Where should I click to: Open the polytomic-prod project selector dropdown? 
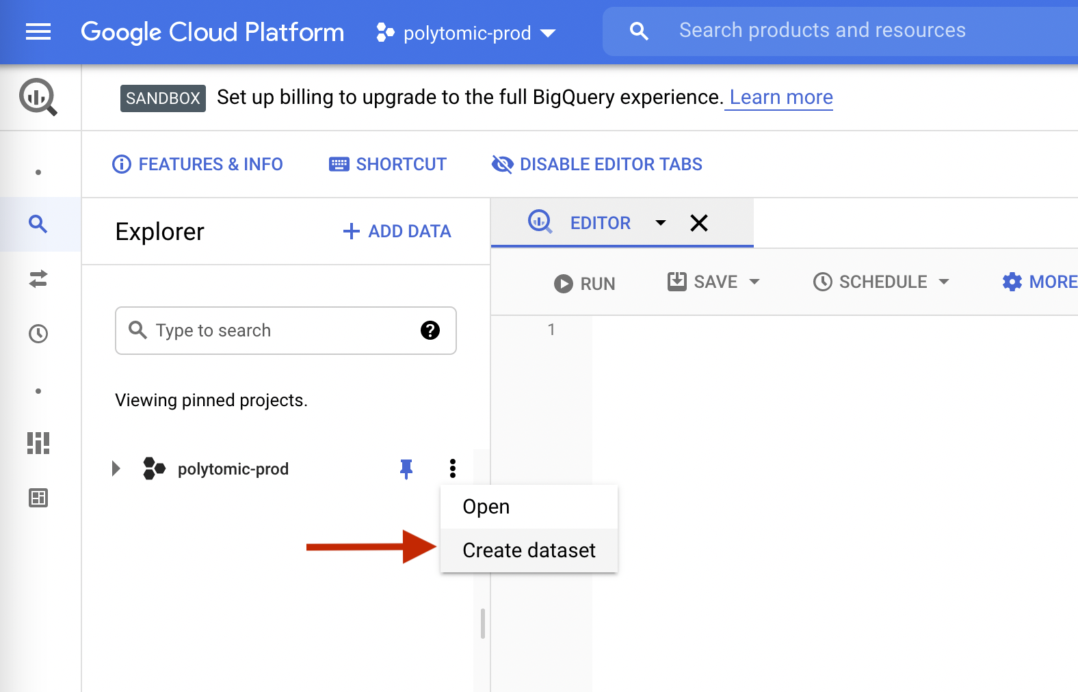click(466, 32)
